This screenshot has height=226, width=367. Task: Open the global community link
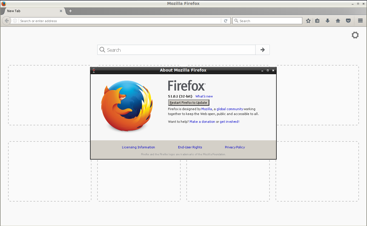click(230, 109)
